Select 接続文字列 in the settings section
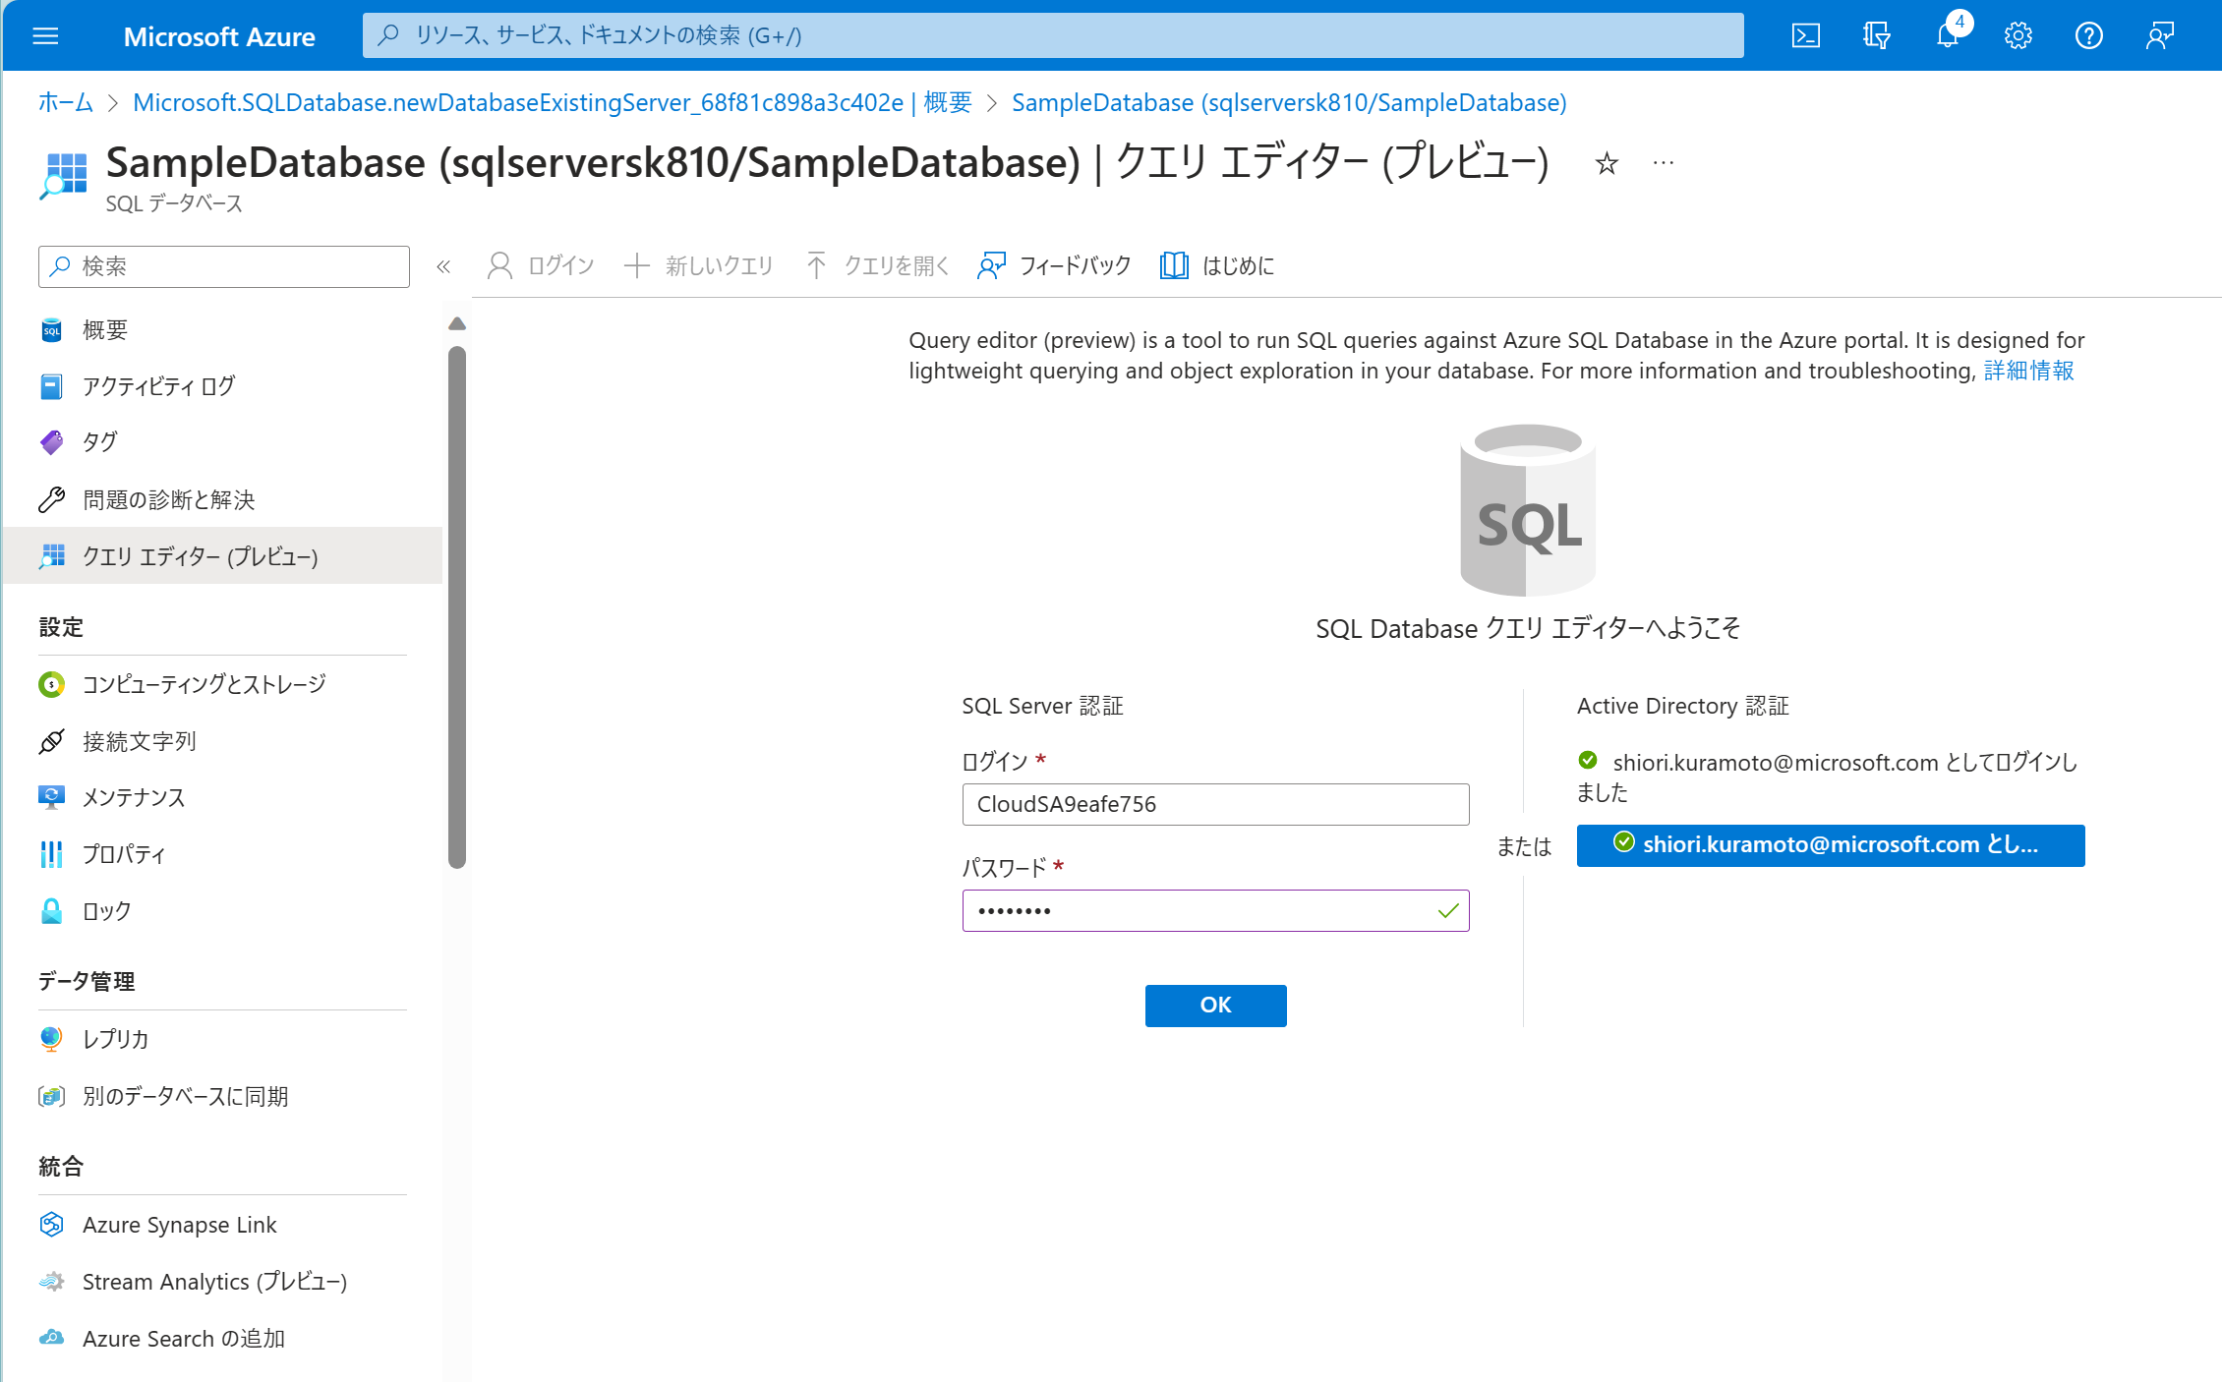 click(x=140, y=741)
